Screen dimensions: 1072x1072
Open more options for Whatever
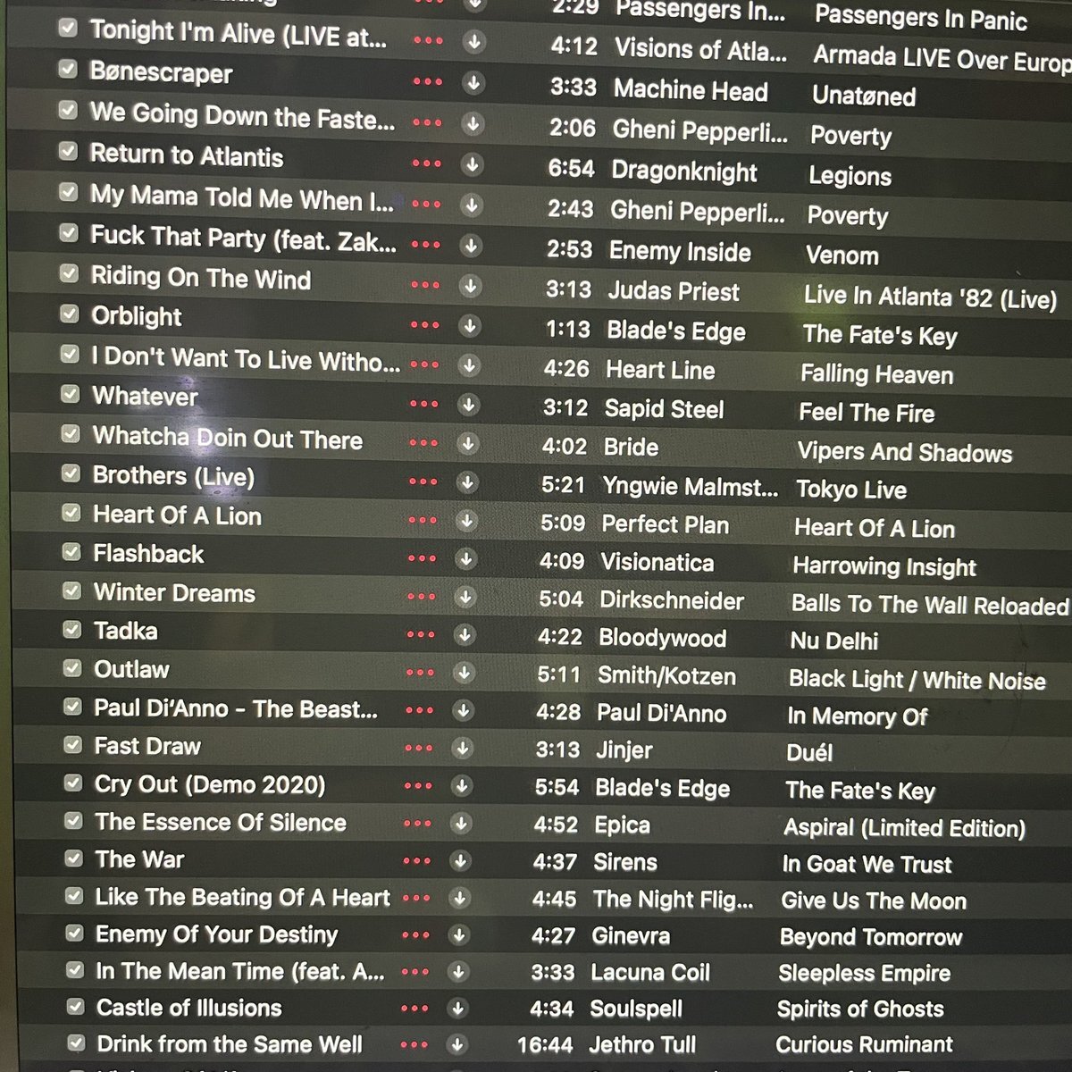pos(423,405)
